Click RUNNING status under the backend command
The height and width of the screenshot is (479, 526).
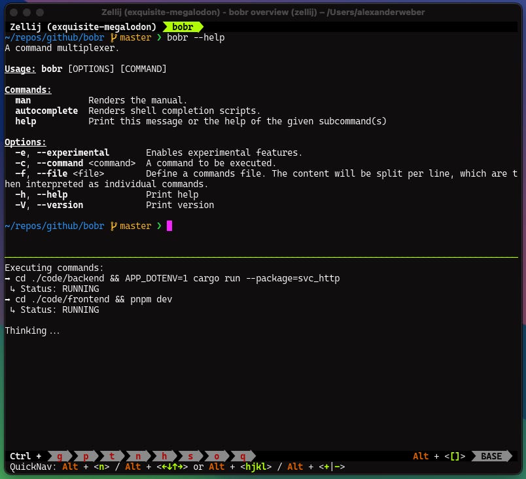80,289
